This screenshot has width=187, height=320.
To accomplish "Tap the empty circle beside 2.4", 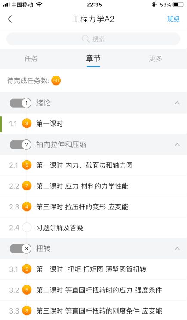I will [x=27, y=227].
